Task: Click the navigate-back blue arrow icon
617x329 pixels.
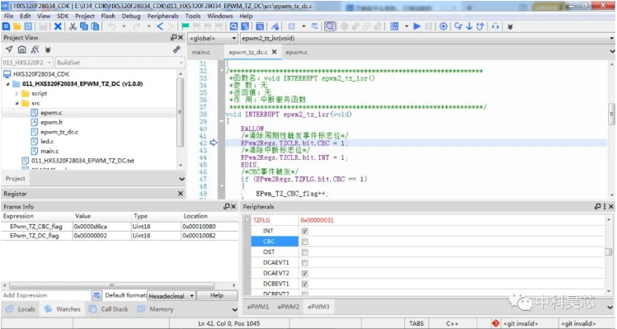Action: 160,26
